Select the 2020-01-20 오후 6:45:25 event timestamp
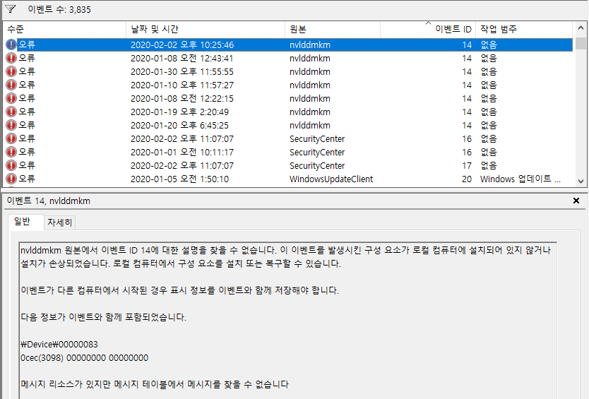589x399 pixels. 179,125
